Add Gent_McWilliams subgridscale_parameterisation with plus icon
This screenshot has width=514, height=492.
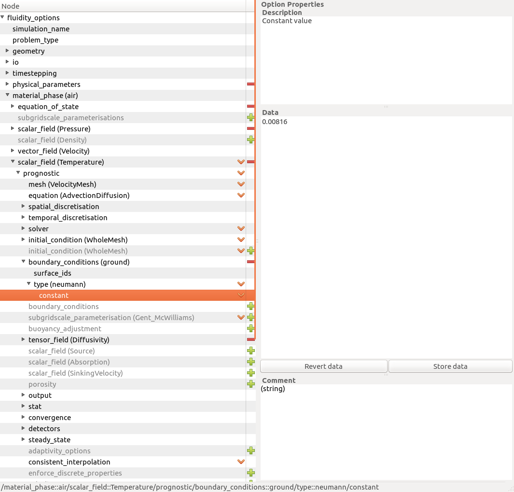pos(251,317)
